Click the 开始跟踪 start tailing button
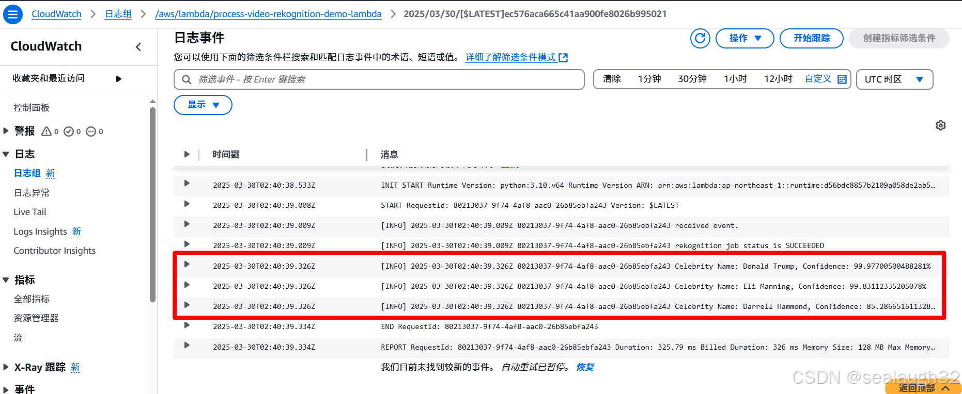Screen dimensions: 962x394 (x=811, y=38)
